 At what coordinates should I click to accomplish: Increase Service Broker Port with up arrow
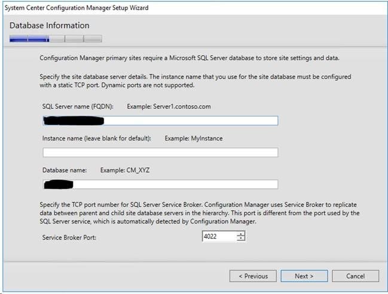(241, 234)
